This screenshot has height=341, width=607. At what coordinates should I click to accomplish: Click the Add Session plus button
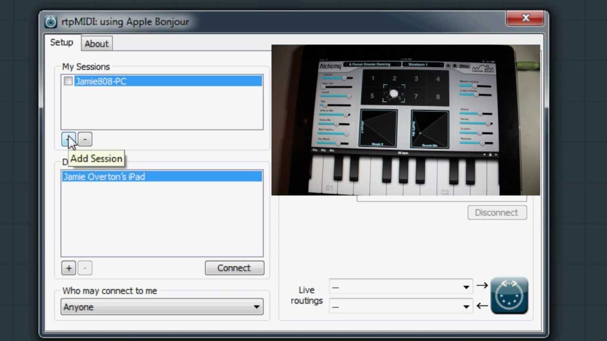[69, 139]
